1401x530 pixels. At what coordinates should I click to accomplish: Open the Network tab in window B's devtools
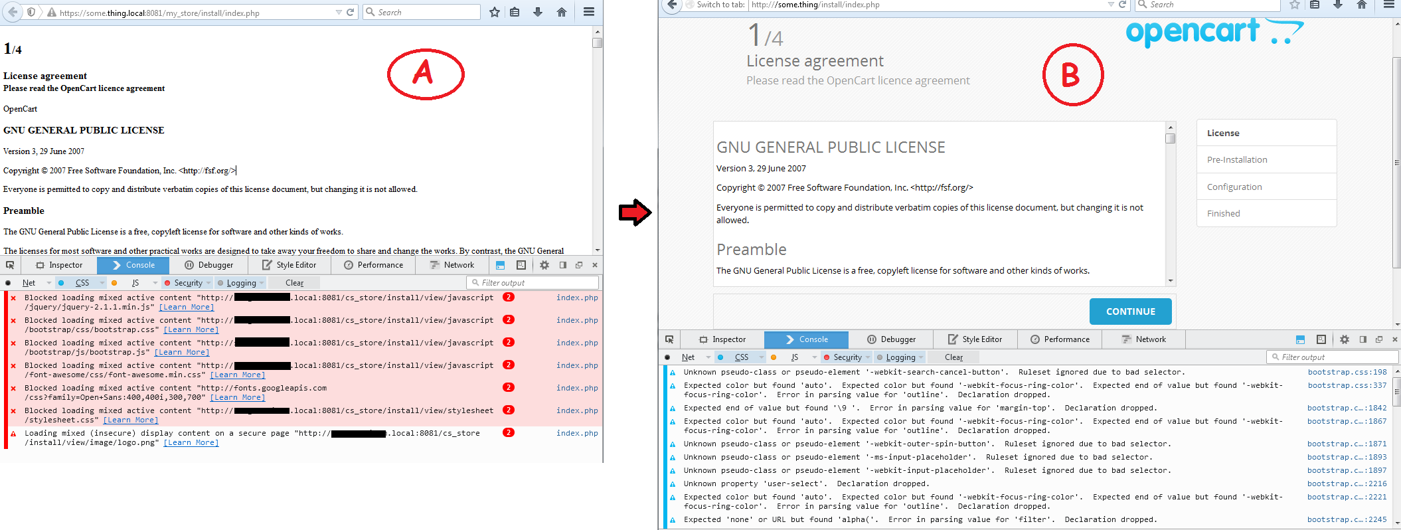(x=1143, y=339)
